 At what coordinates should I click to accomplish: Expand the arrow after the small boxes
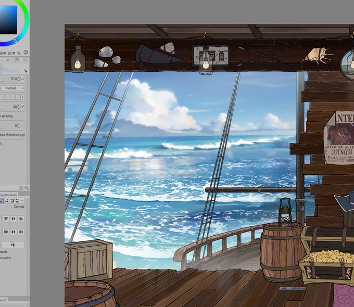(x=22, y=97)
